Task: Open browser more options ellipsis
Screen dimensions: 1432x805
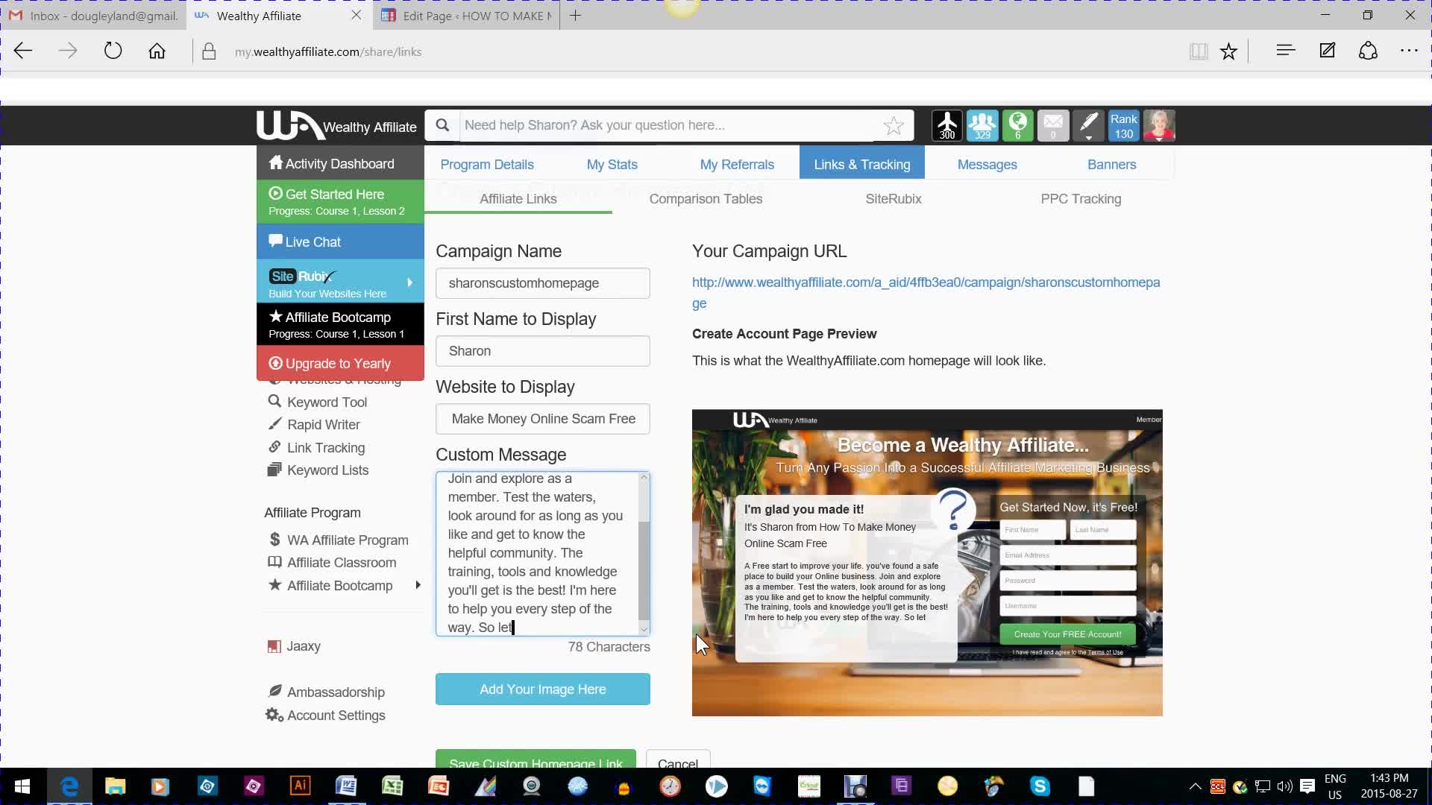Action: click(x=1409, y=50)
